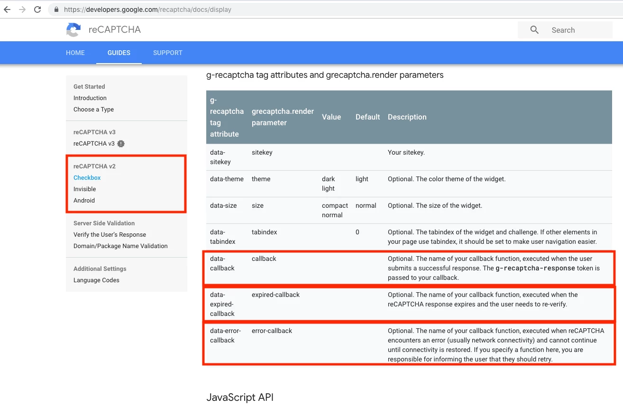The image size is (623, 416).
Task: Click the Get Started sidebar heading
Action: [x=89, y=87]
